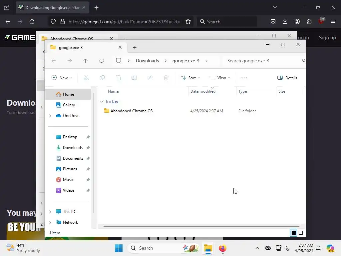
Task: Add a new Explorer tab
Action: point(135,47)
